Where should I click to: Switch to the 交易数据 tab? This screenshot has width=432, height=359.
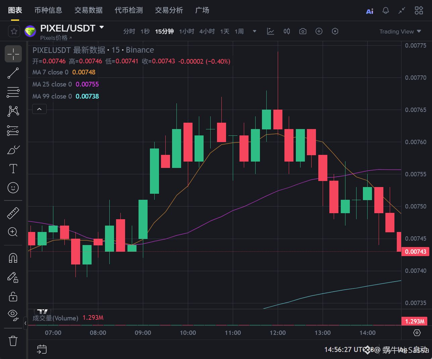point(89,10)
